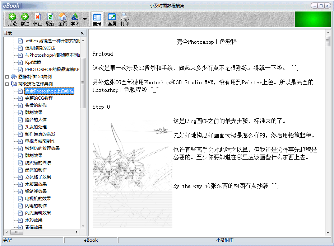
Task: Open 水彩效果 topic
Action: 34,220
